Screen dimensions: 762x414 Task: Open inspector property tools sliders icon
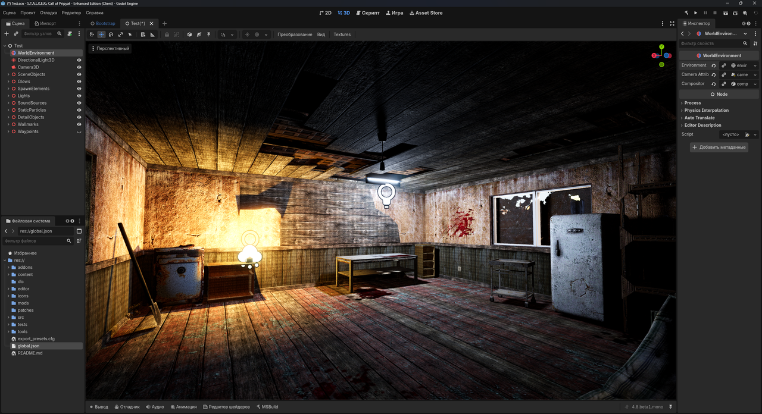[755, 43]
